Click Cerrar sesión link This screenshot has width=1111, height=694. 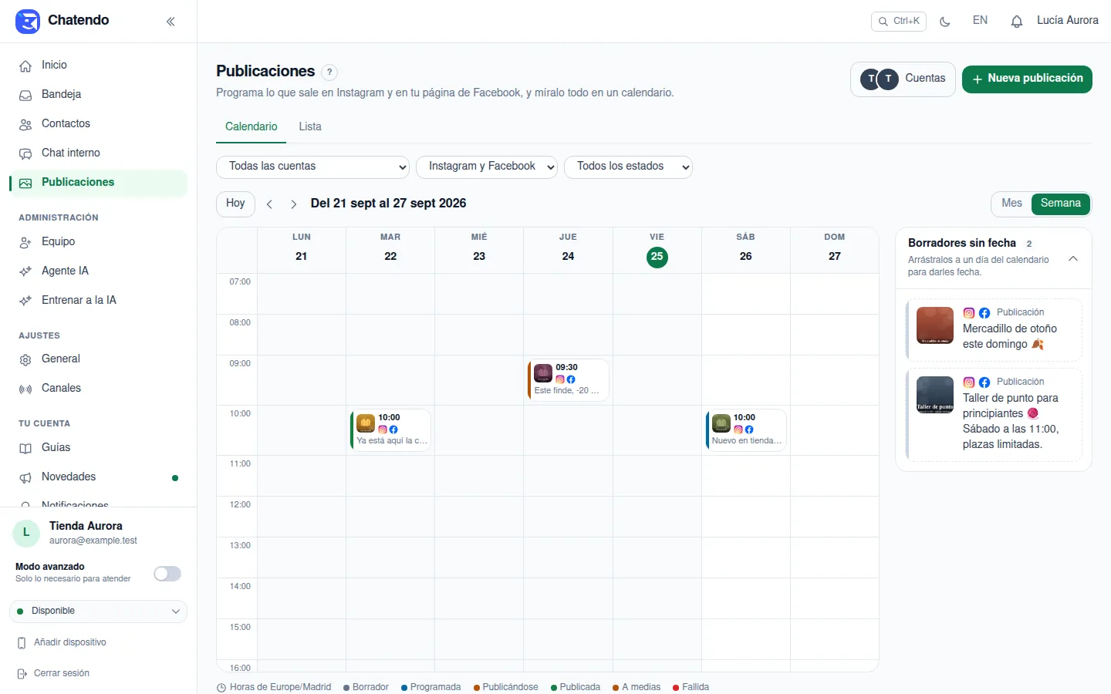pos(53,674)
